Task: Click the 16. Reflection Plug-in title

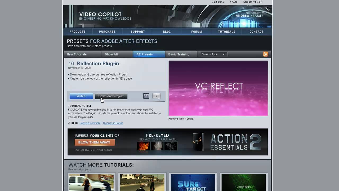Action: point(94,63)
